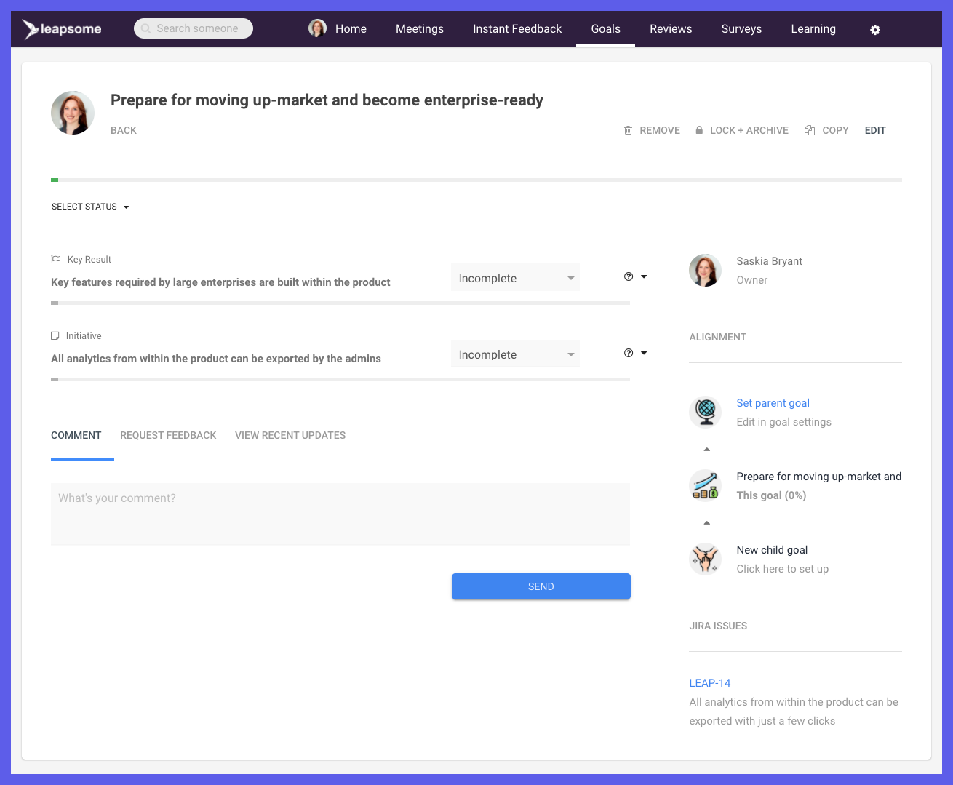Open the SELECT STATUS dropdown
The height and width of the screenshot is (785, 953).
90,207
